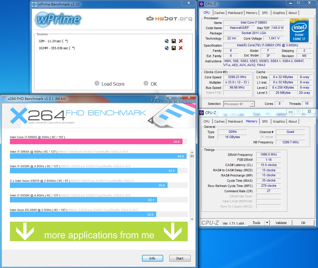The height and width of the screenshot is (268, 318).
Task: Click the Bus Speed value 99.98 MHz
Action: (x=237, y=88)
